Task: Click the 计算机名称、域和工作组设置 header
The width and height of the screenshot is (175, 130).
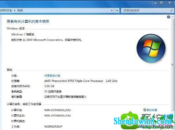Action: pyautogui.click(x=24, y=104)
